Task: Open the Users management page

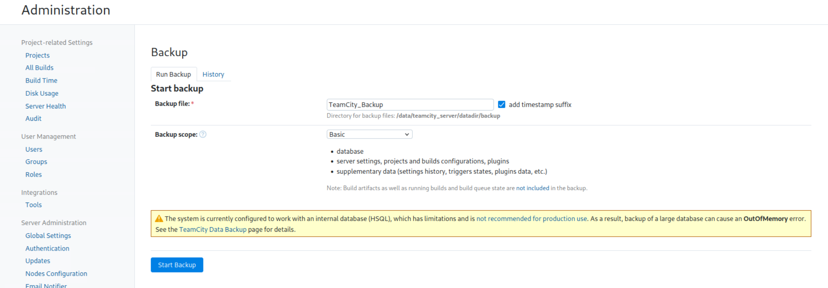Action: tap(34, 150)
